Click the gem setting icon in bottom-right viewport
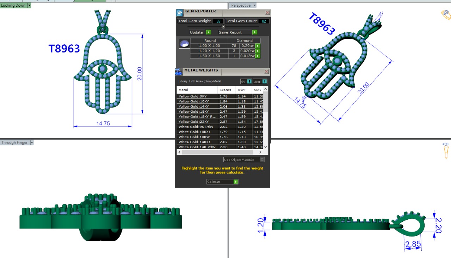The image size is (451, 258). coord(445,150)
